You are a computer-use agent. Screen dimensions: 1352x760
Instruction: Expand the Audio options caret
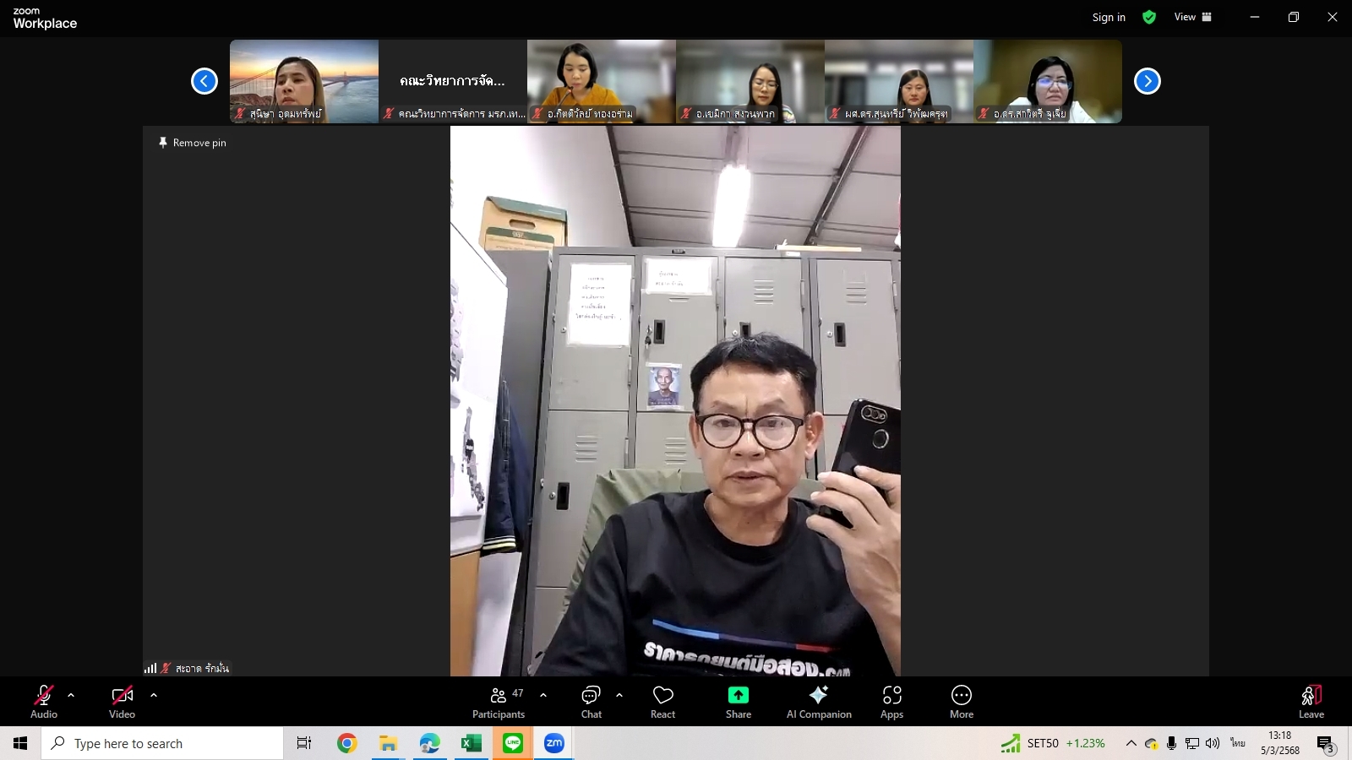coord(71,695)
